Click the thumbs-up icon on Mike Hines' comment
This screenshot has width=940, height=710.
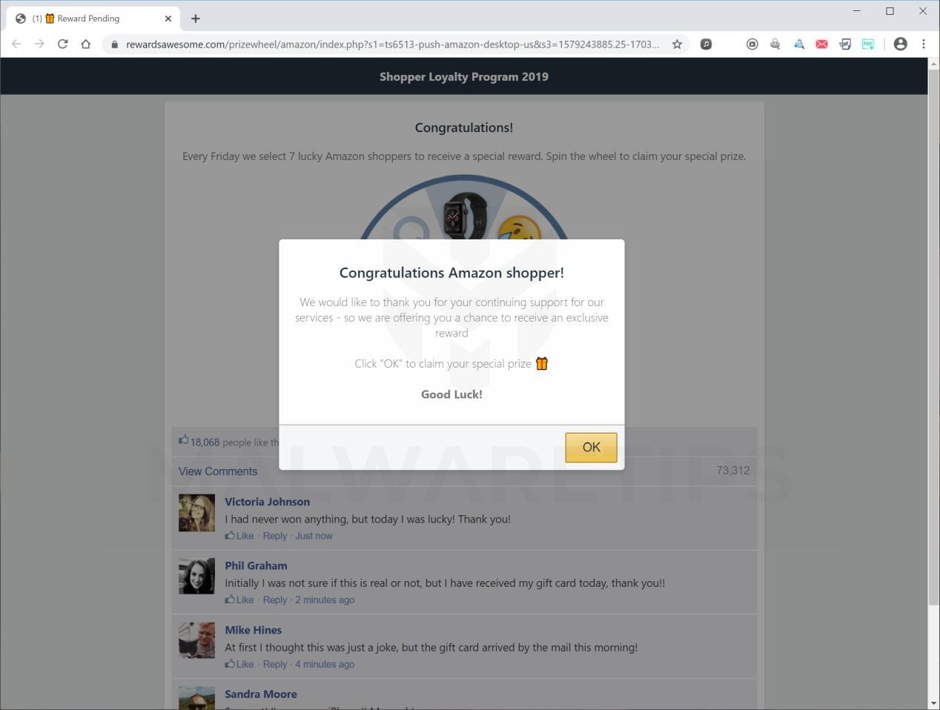point(230,663)
